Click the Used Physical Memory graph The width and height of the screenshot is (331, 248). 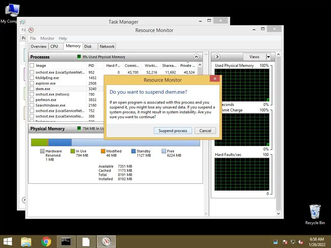[x=242, y=85]
